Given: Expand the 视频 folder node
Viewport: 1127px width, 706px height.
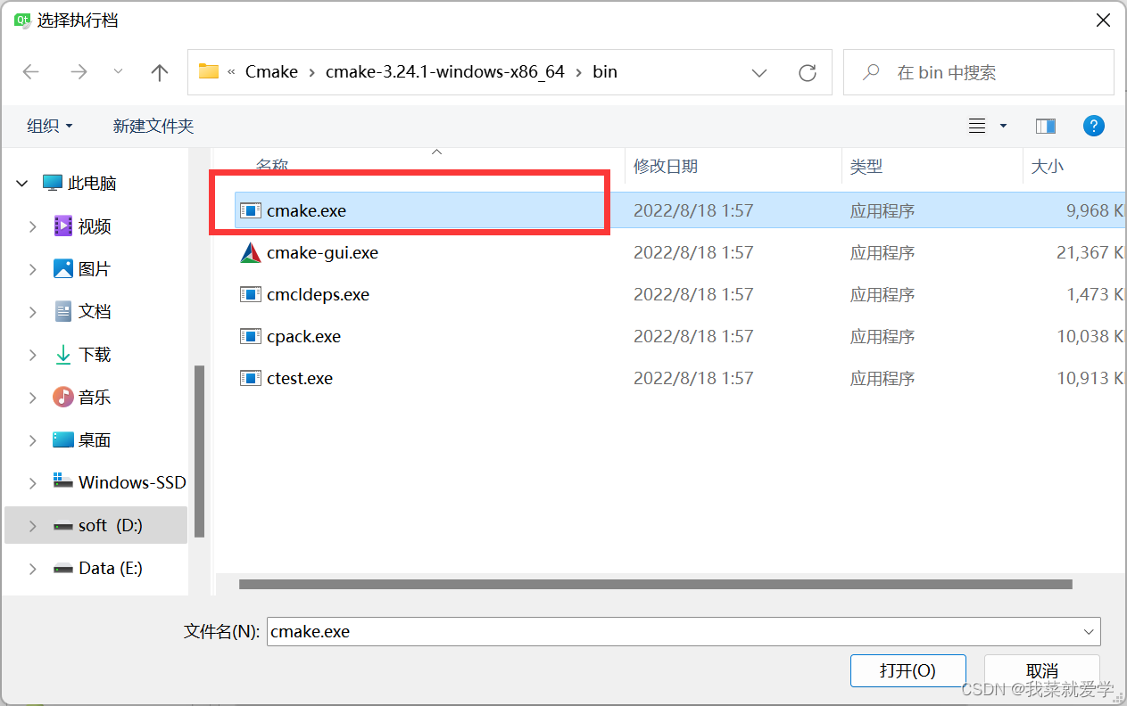Looking at the screenshot, I should (x=33, y=226).
